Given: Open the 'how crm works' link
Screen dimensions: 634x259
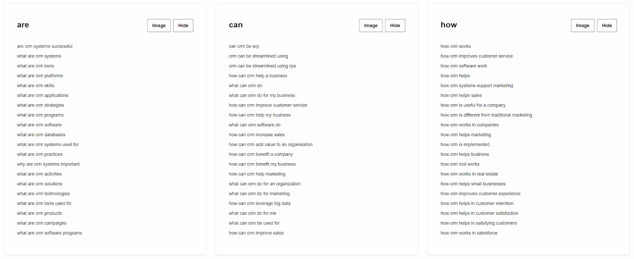Looking at the screenshot, I should (456, 46).
